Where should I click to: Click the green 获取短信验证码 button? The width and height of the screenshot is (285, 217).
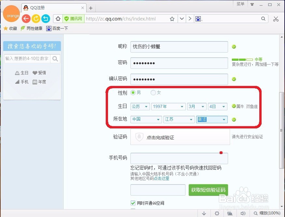click(208, 190)
